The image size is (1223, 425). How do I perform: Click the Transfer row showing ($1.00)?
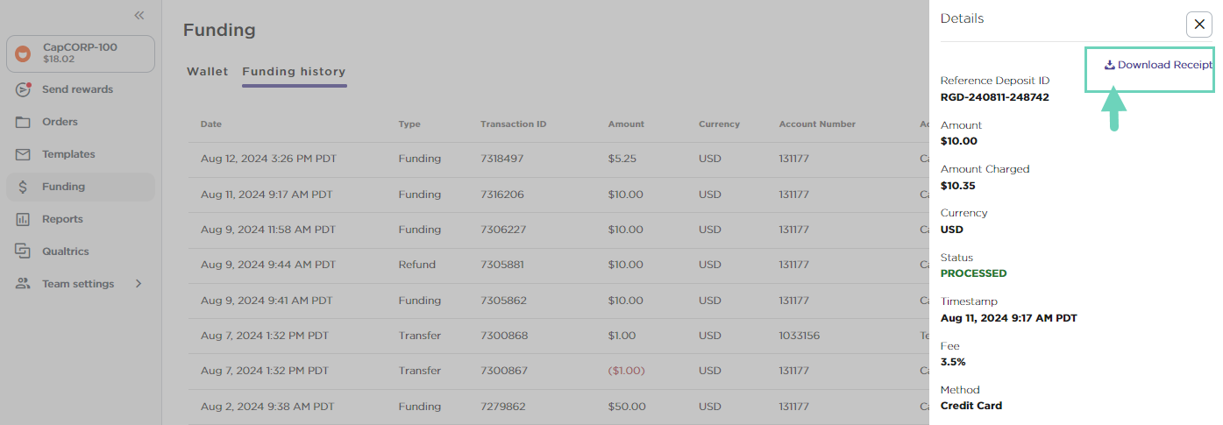559,371
